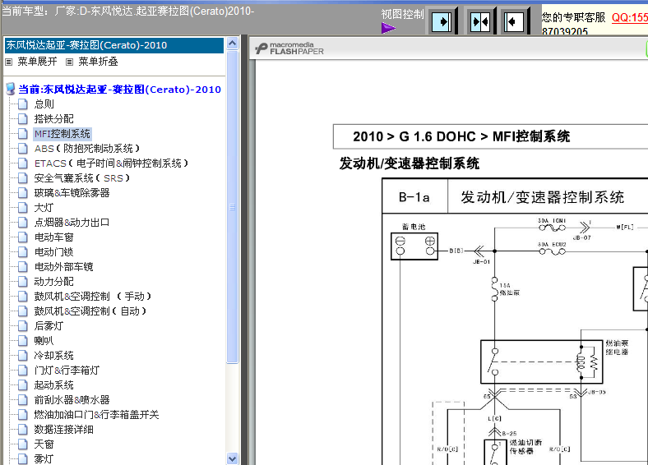The height and width of the screenshot is (465, 648).
Task: Open the 动力分配 entry
Action: point(53,282)
